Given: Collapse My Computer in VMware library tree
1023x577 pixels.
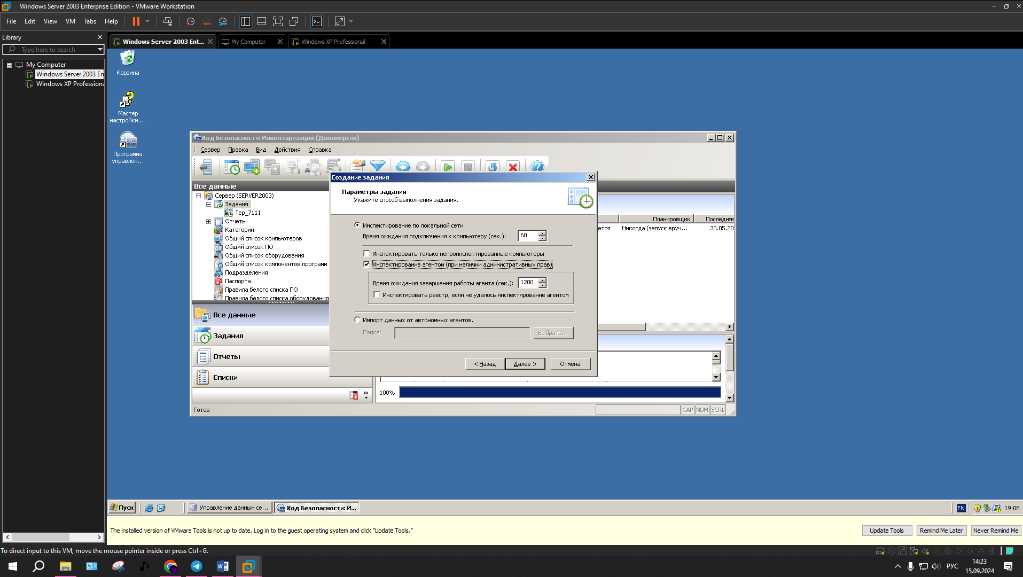Looking at the screenshot, I should click(9, 65).
